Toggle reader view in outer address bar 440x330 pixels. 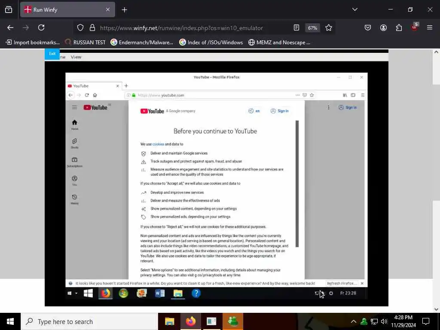pyautogui.click(x=296, y=27)
